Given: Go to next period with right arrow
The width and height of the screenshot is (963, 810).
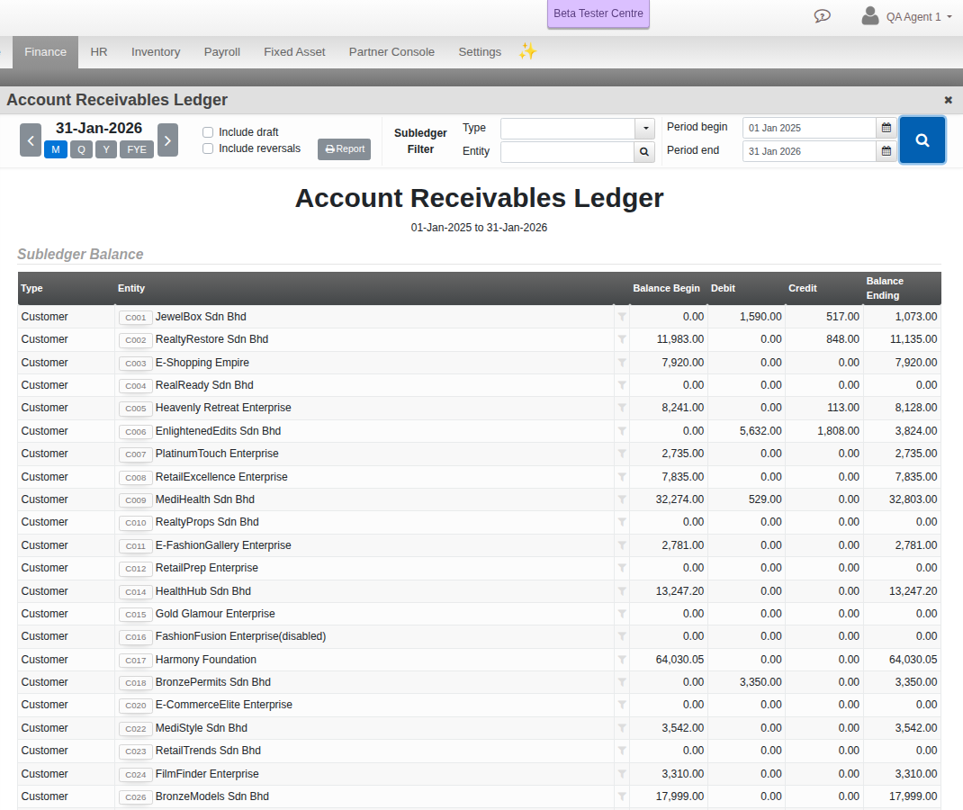Looking at the screenshot, I should pos(167,140).
